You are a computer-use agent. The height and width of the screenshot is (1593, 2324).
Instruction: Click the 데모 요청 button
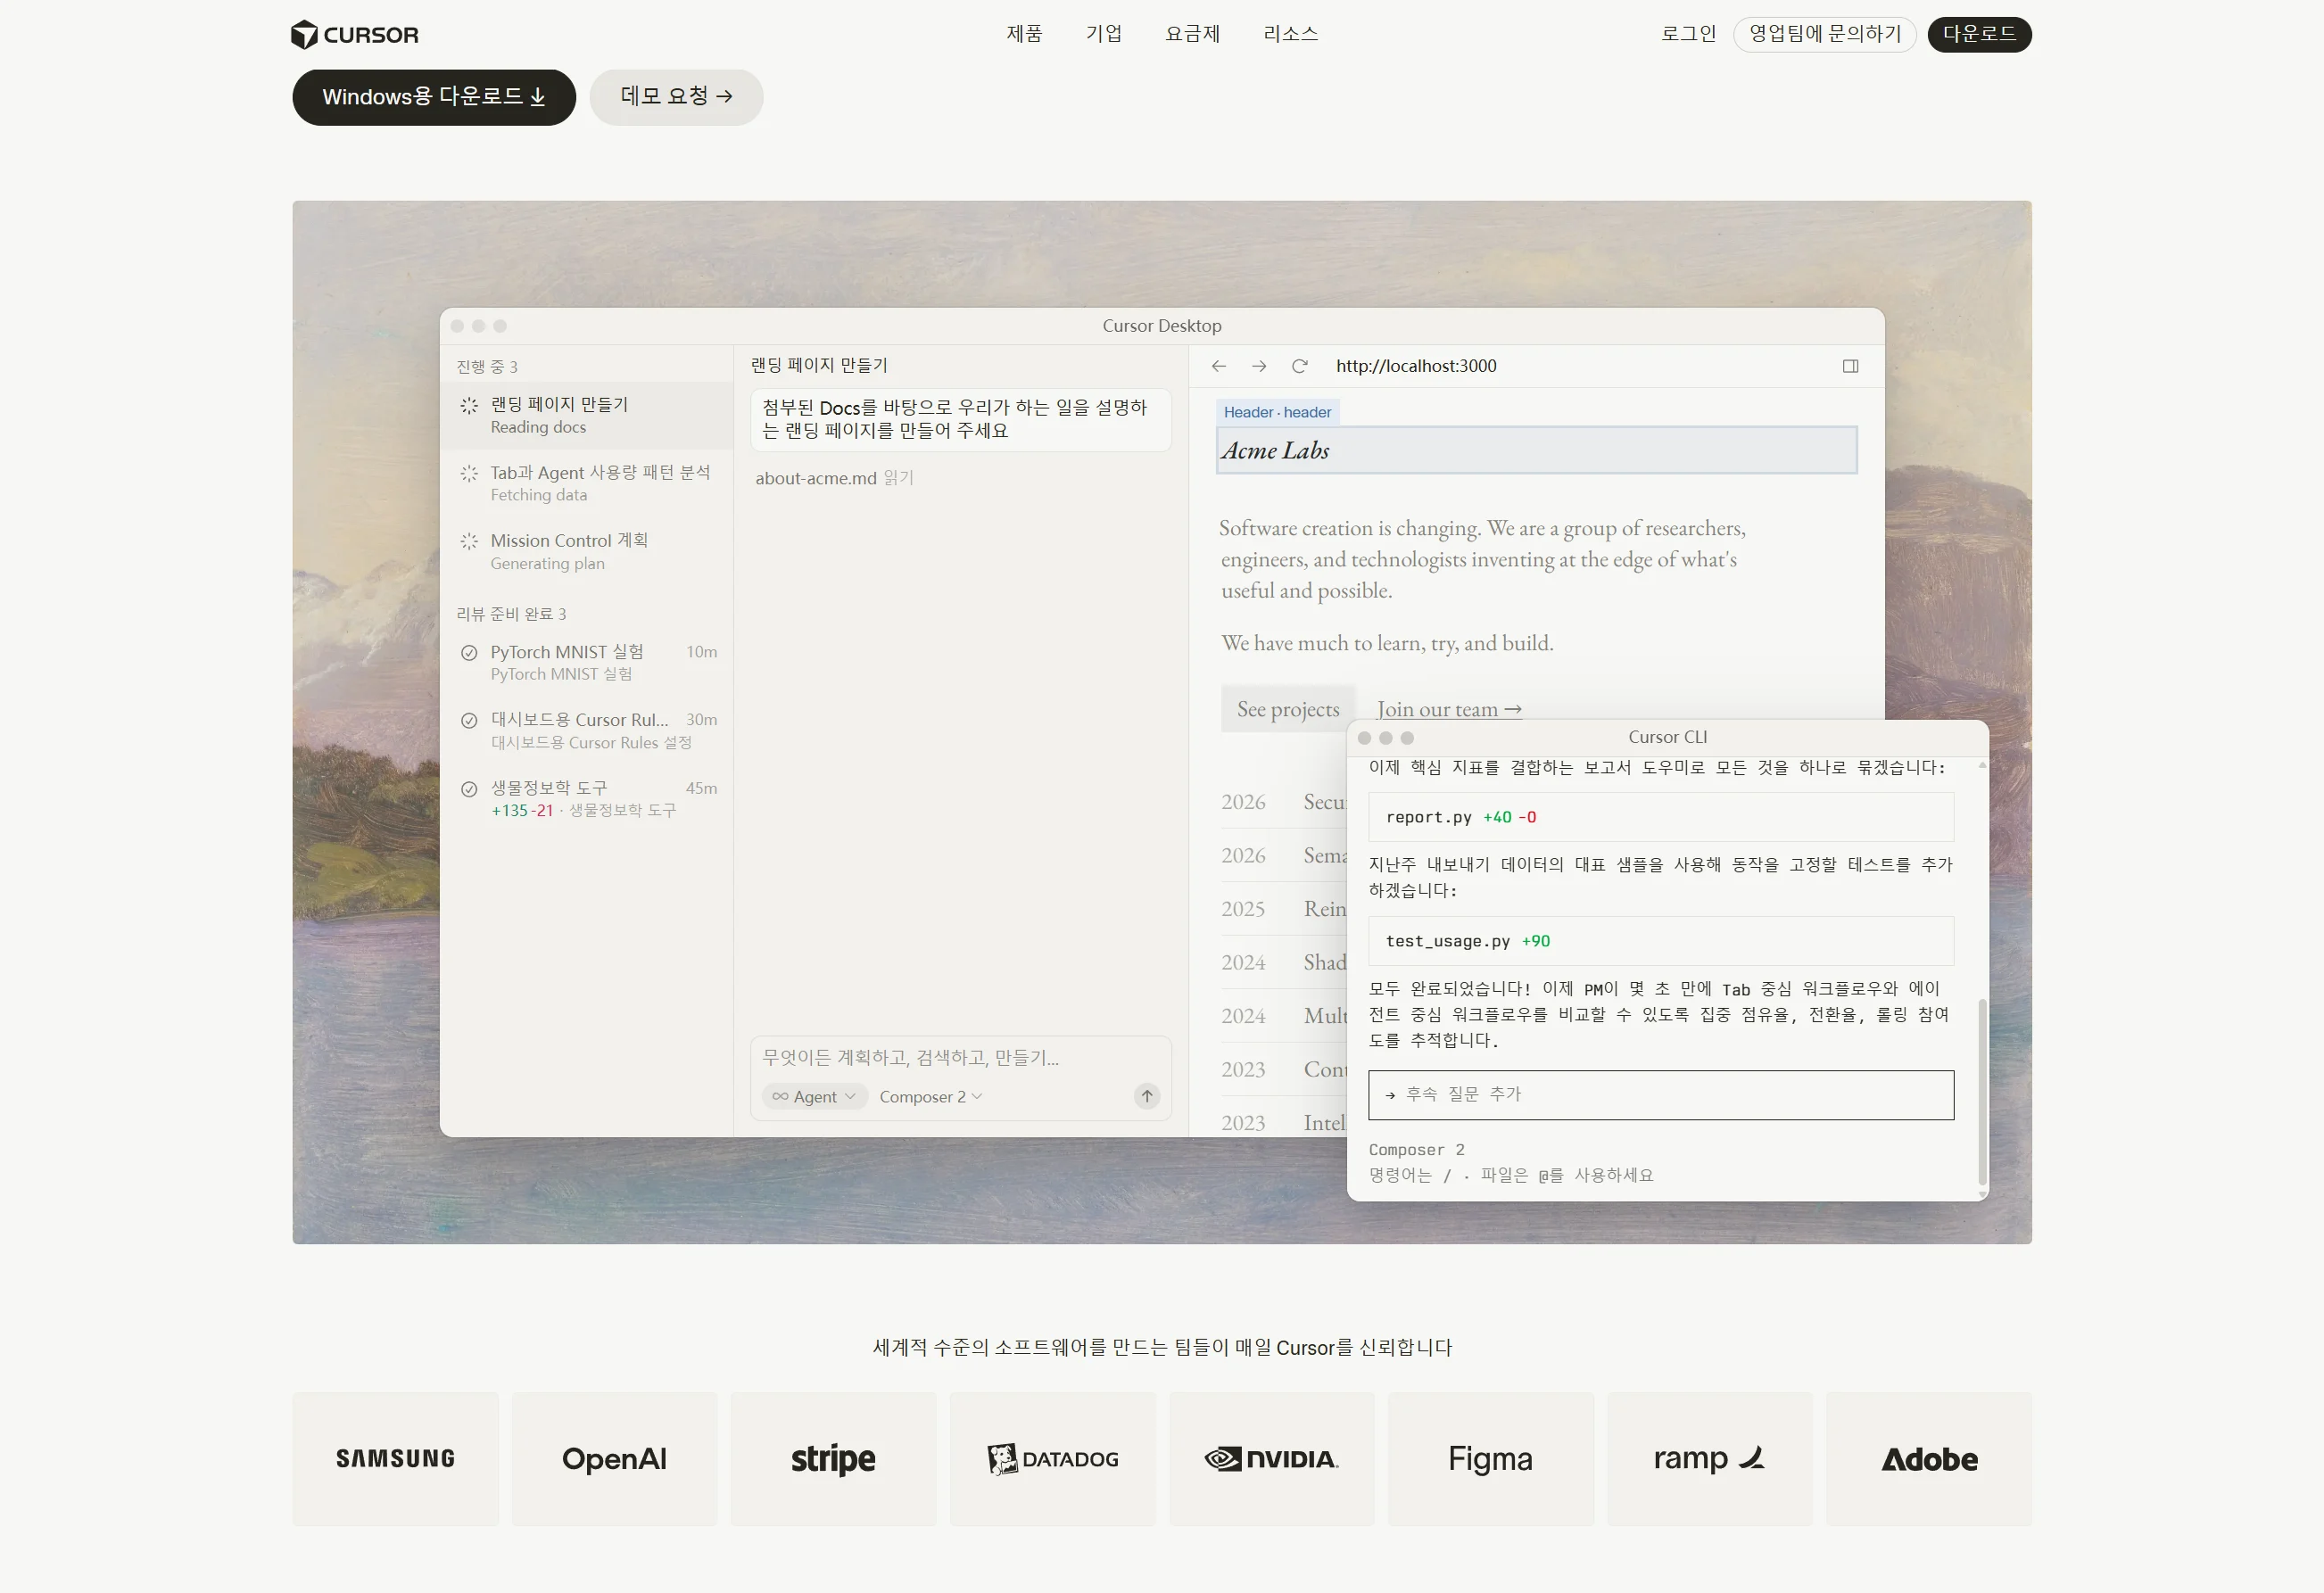676,97
